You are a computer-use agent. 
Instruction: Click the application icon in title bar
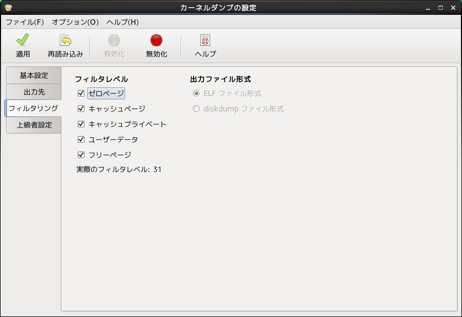pyautogui.click(x=8, y=8)
